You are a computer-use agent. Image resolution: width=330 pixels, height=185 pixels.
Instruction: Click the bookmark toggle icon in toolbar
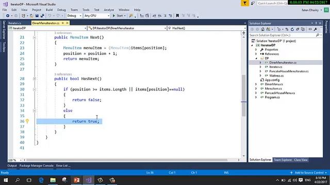coord(177,16)
